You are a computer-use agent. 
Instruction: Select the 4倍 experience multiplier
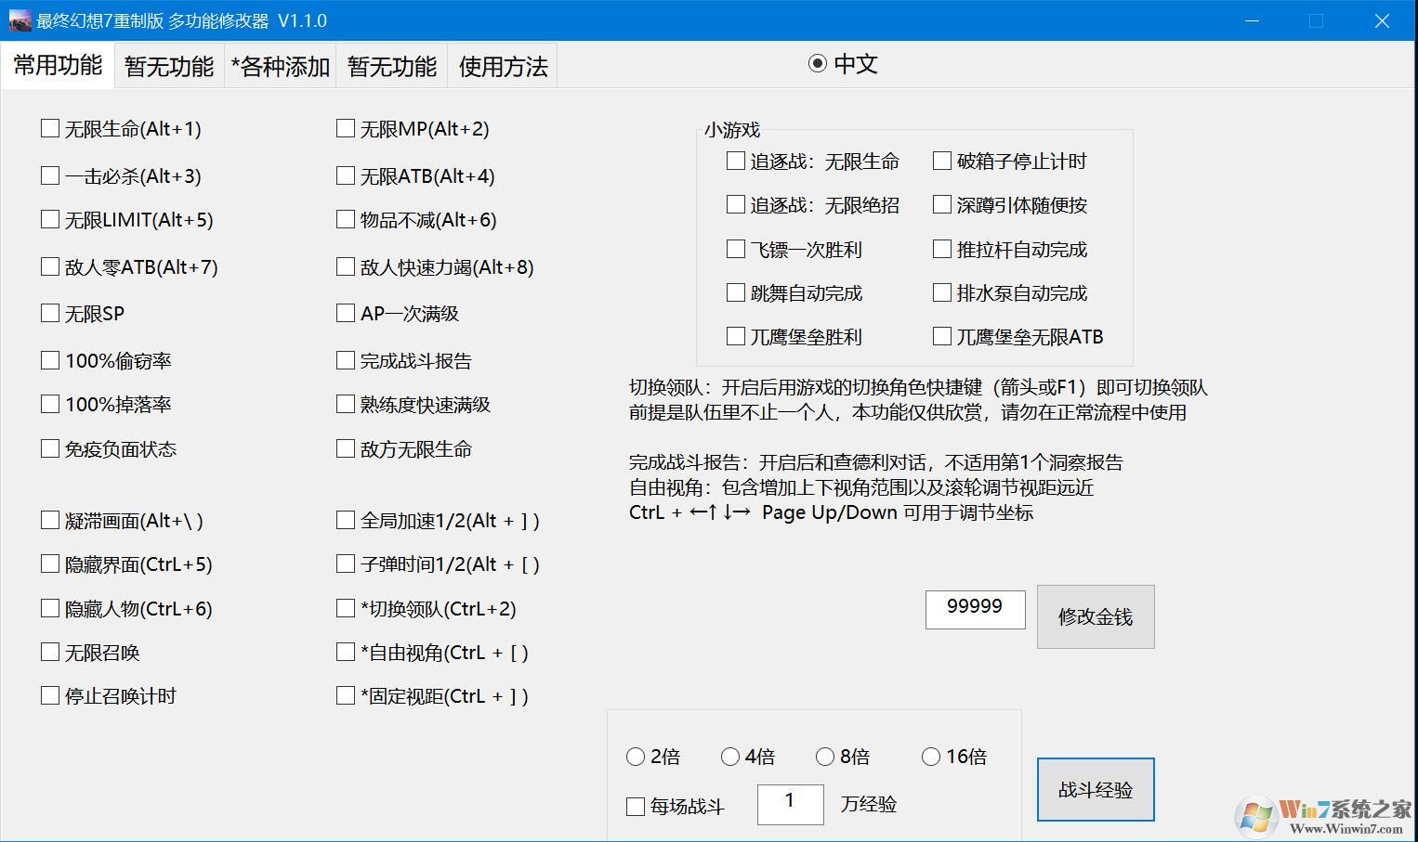click(731, 756)
